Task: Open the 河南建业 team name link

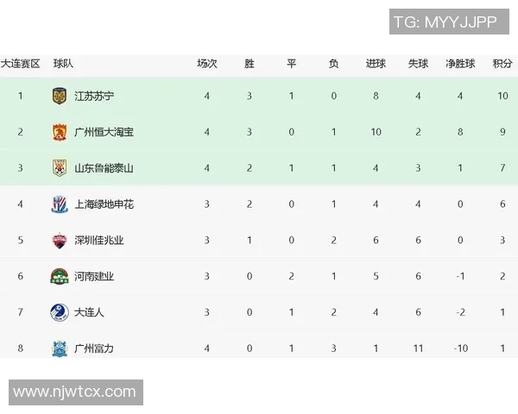Action: [x=94, y=277]
